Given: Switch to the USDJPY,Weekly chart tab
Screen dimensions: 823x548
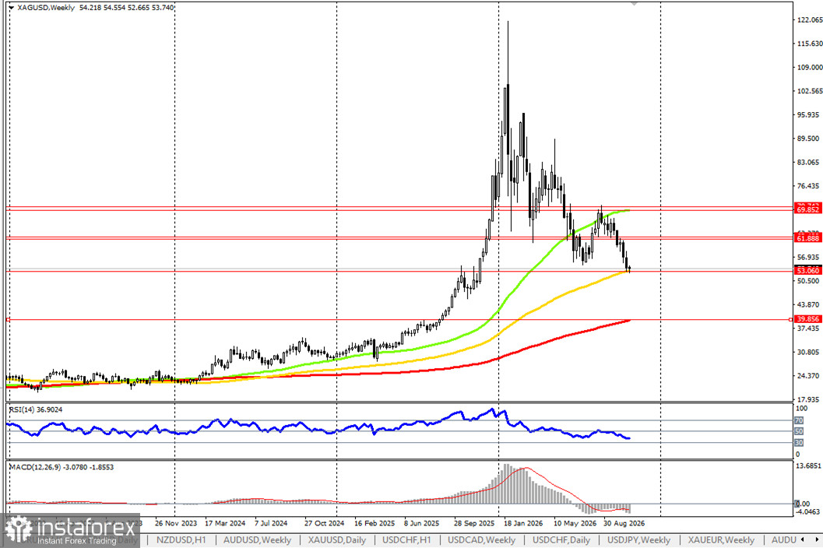Looking at the screenshot, I should (x=638, y=539).
